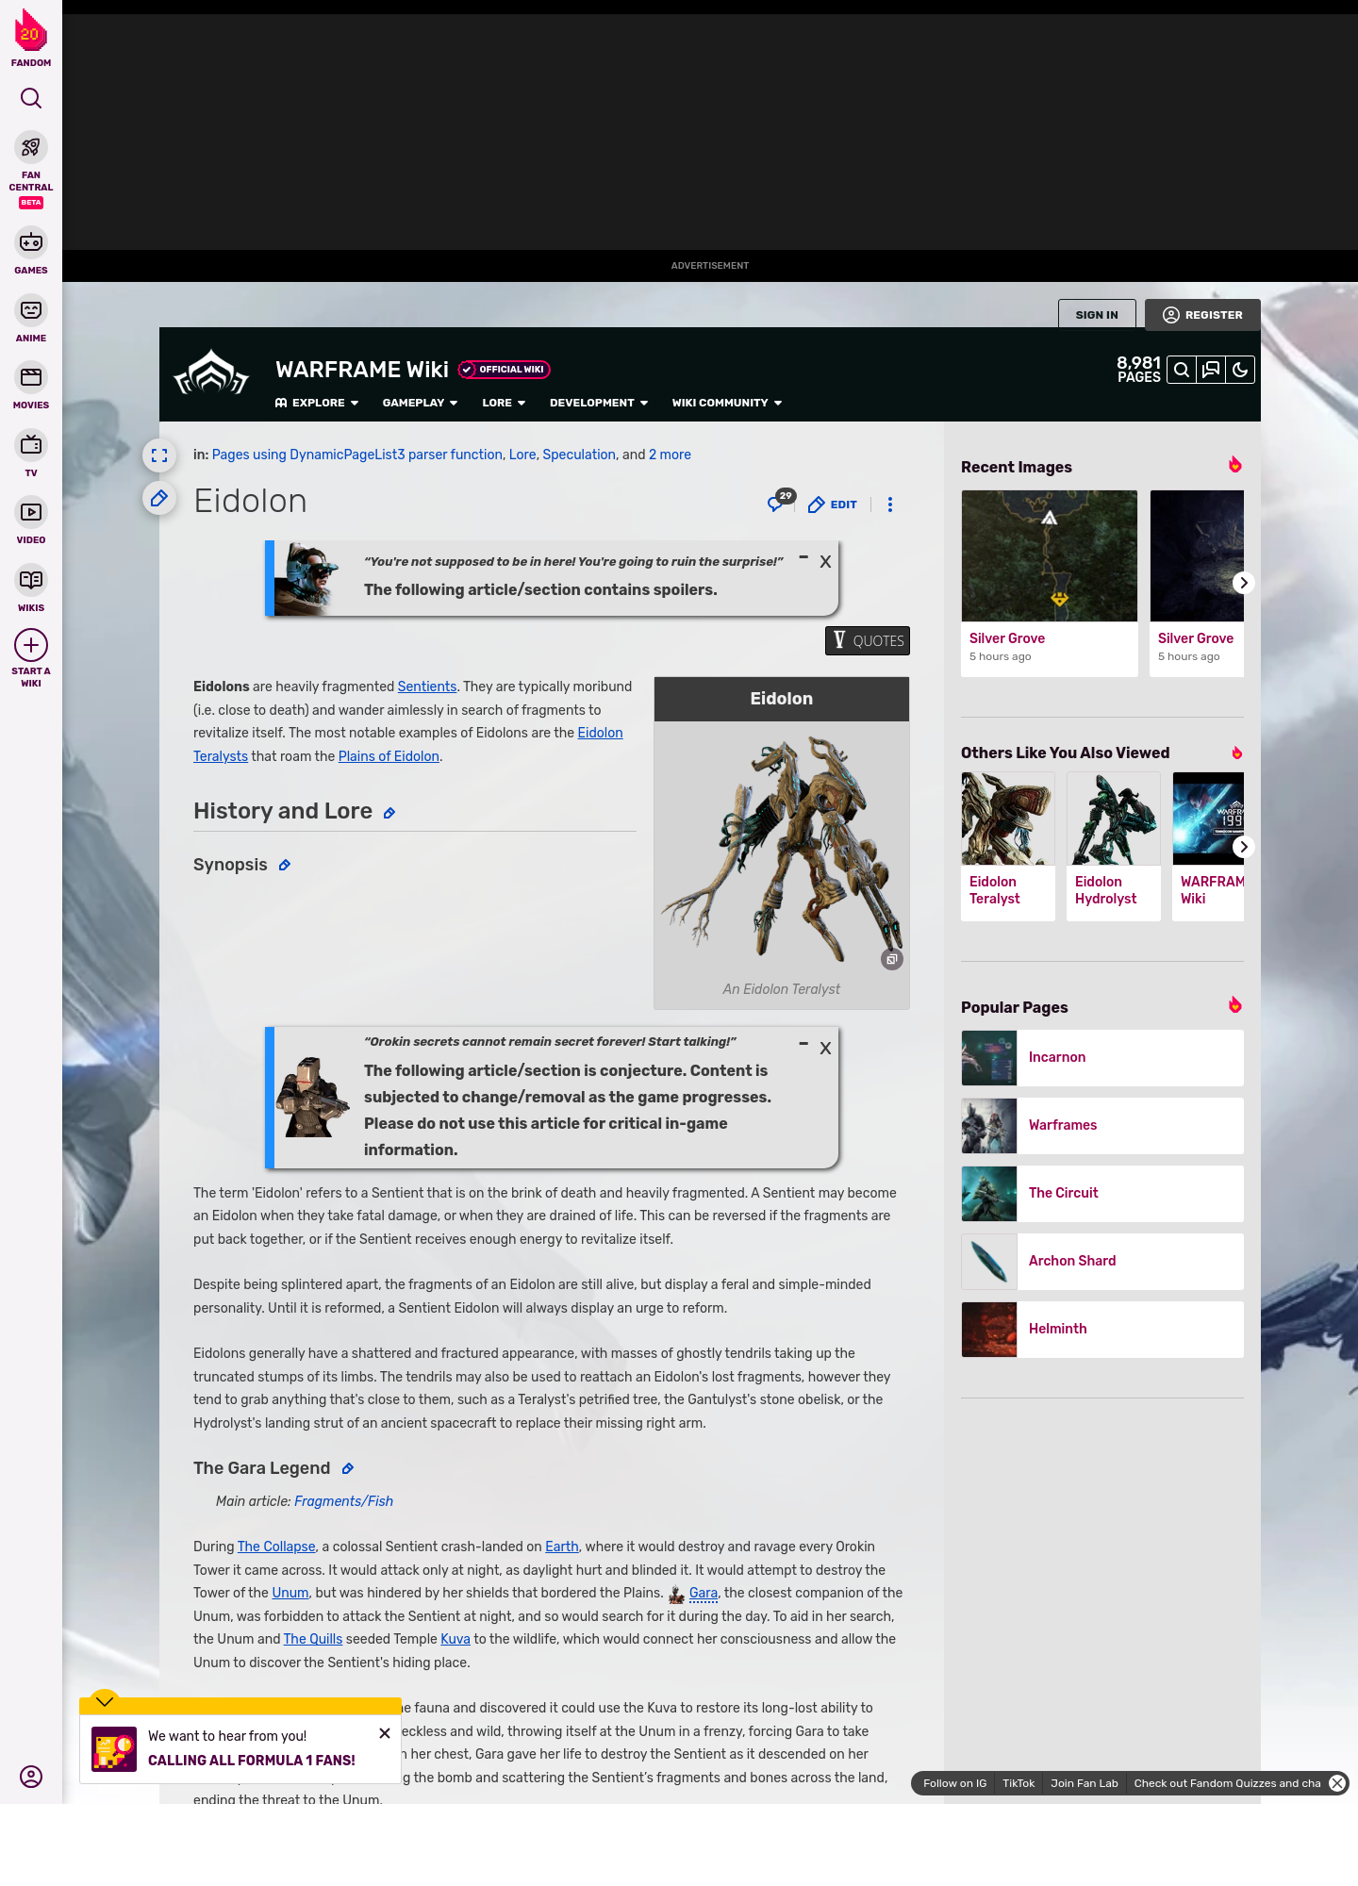Open the Warframes popular page

point(1102,1126)
